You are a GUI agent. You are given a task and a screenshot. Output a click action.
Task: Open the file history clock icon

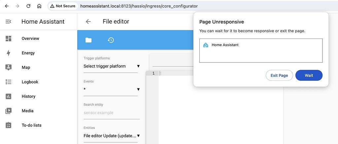(111, 40)
